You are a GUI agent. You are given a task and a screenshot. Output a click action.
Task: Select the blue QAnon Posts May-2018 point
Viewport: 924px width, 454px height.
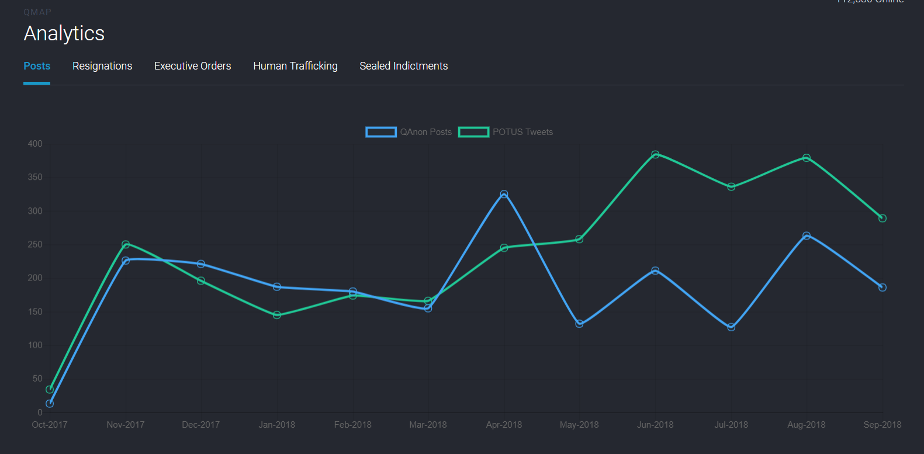coord(579,324)
